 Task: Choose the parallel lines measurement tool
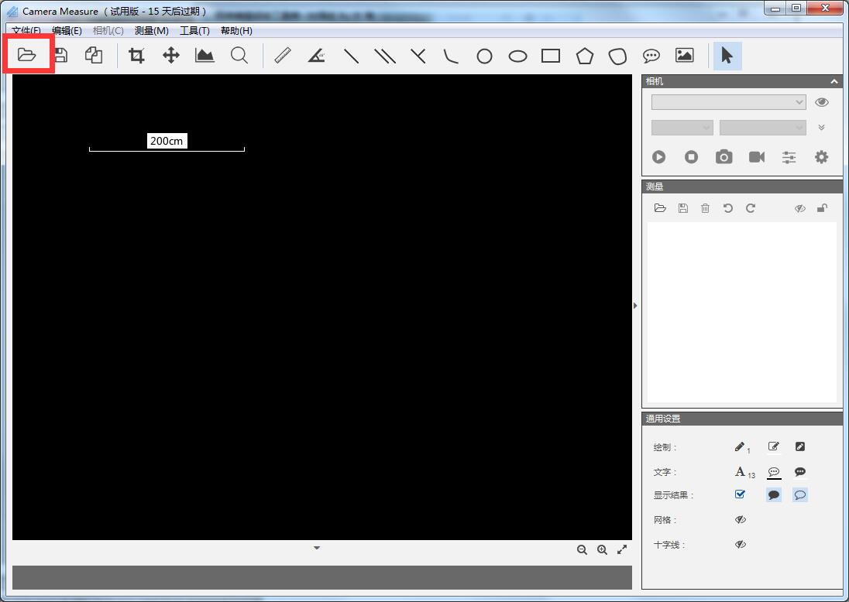click(x=385, y=56)
